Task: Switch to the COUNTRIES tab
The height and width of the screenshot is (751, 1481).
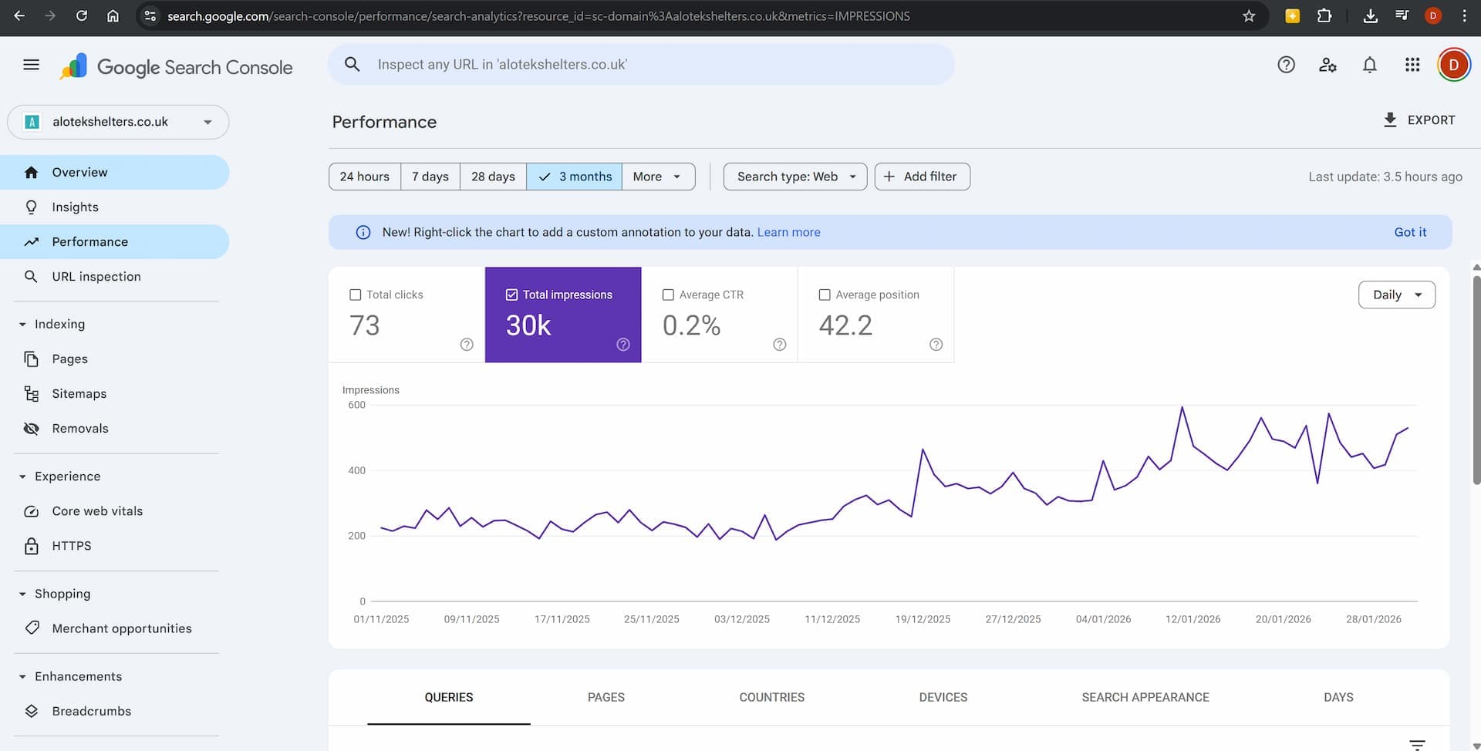Action: (x=771, y=697)
